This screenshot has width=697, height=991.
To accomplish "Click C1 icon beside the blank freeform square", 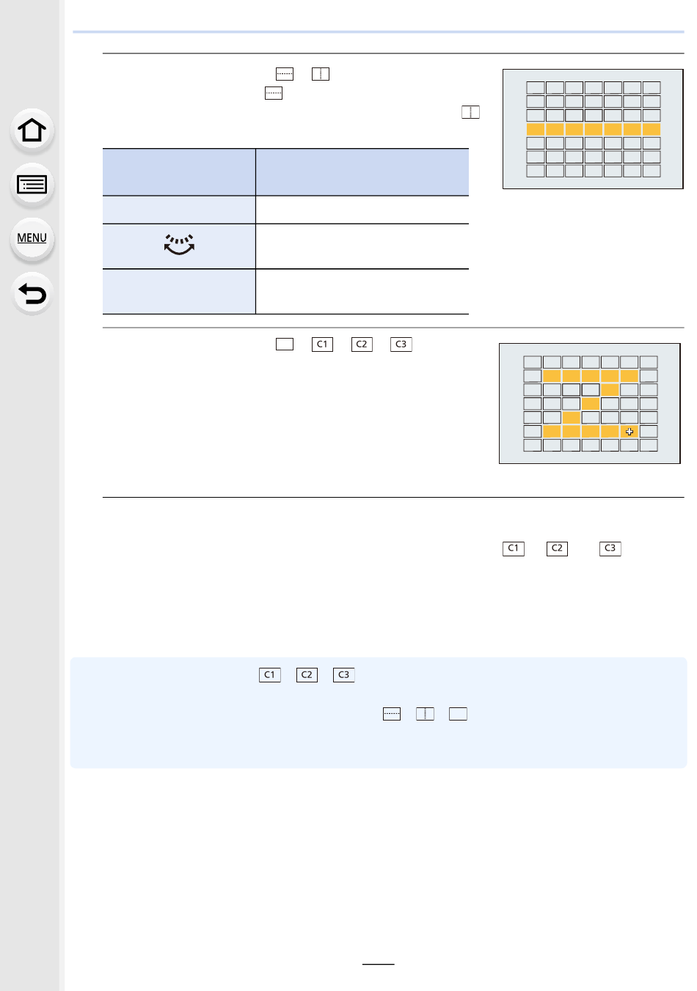I will click(322, 344).
